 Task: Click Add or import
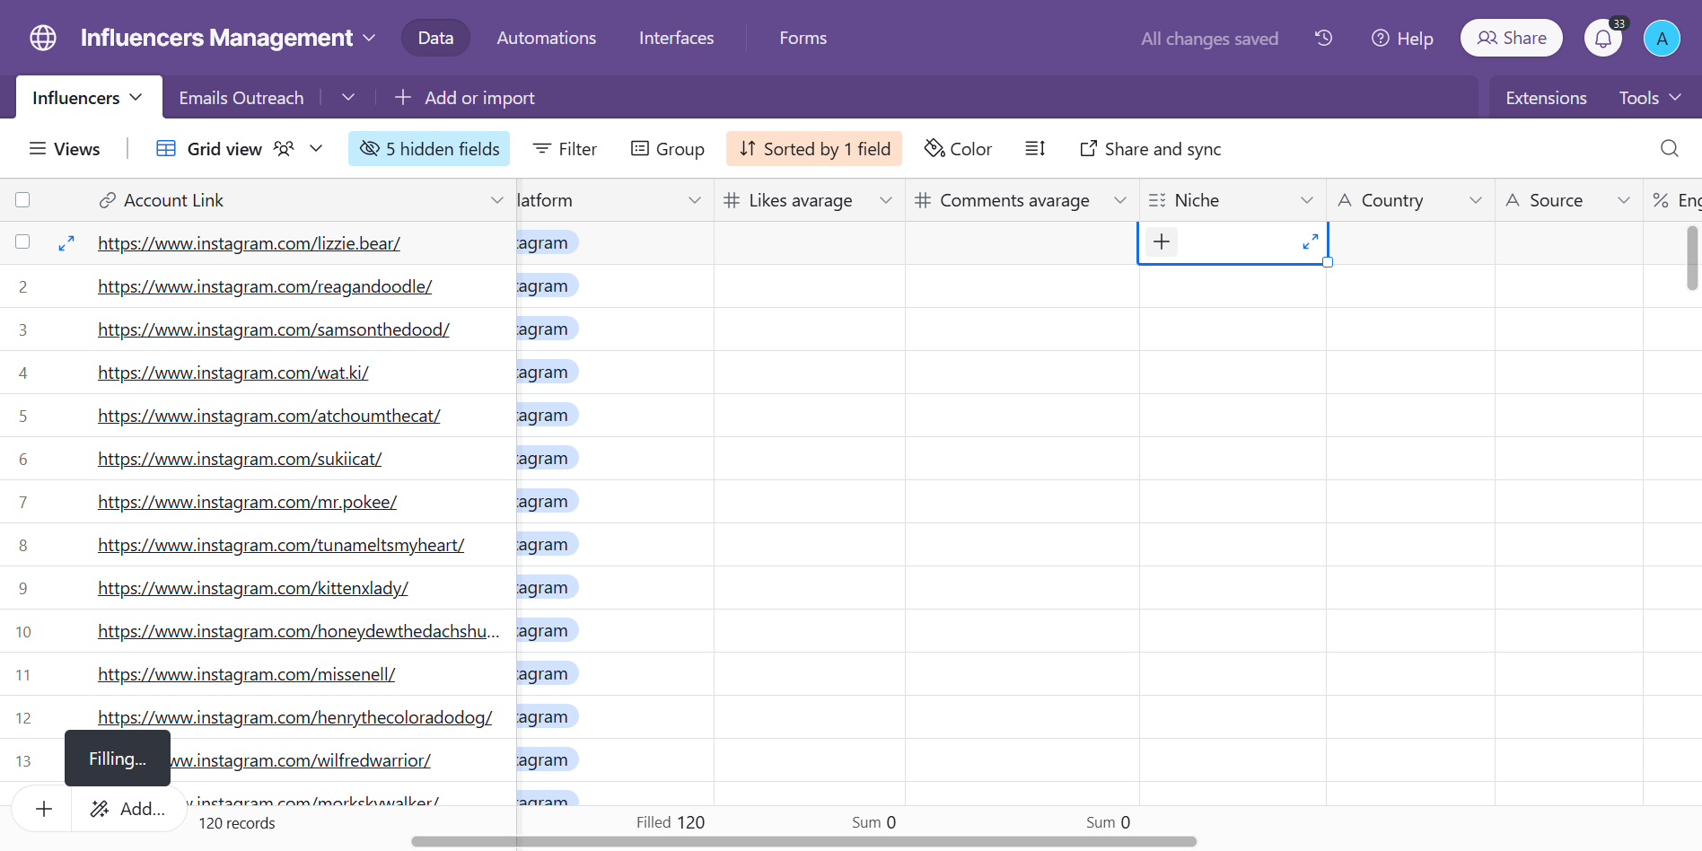(x=465, y=97)
